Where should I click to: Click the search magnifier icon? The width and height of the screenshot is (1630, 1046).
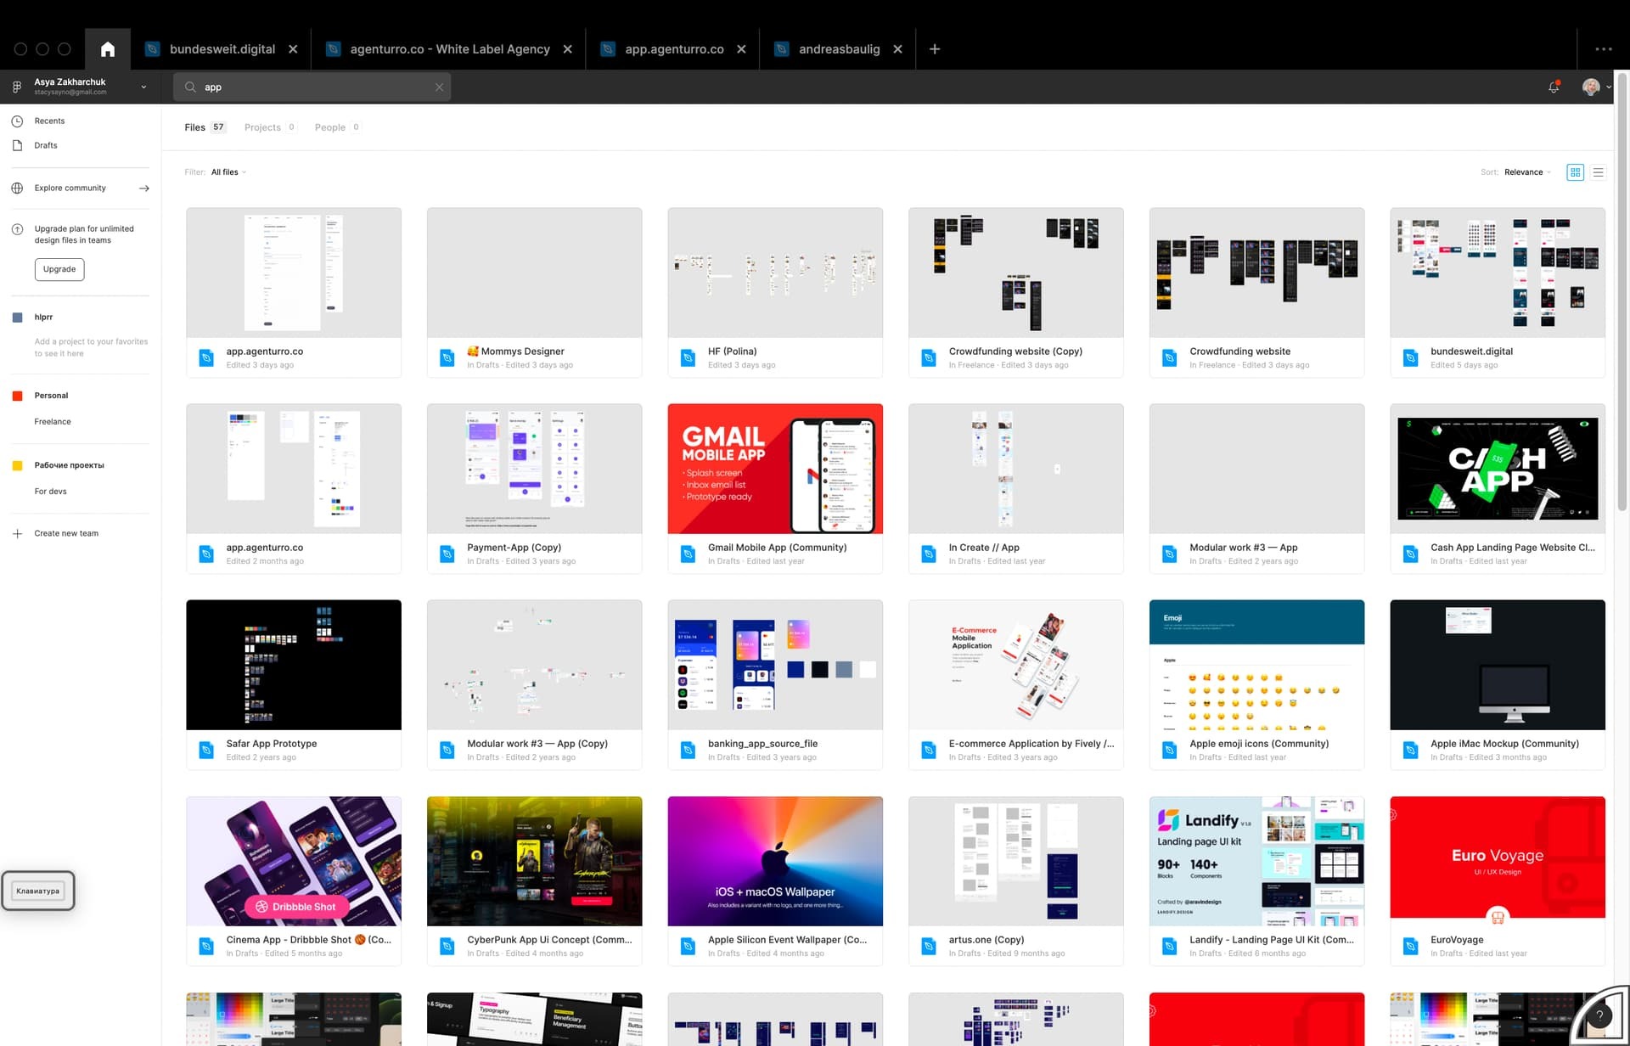pyautogui.click(x=190, y=87)
